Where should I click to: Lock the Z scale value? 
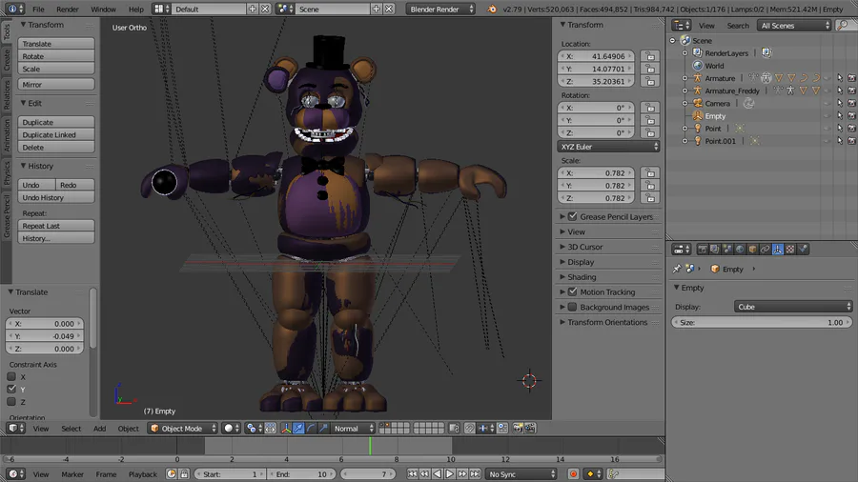650,198
